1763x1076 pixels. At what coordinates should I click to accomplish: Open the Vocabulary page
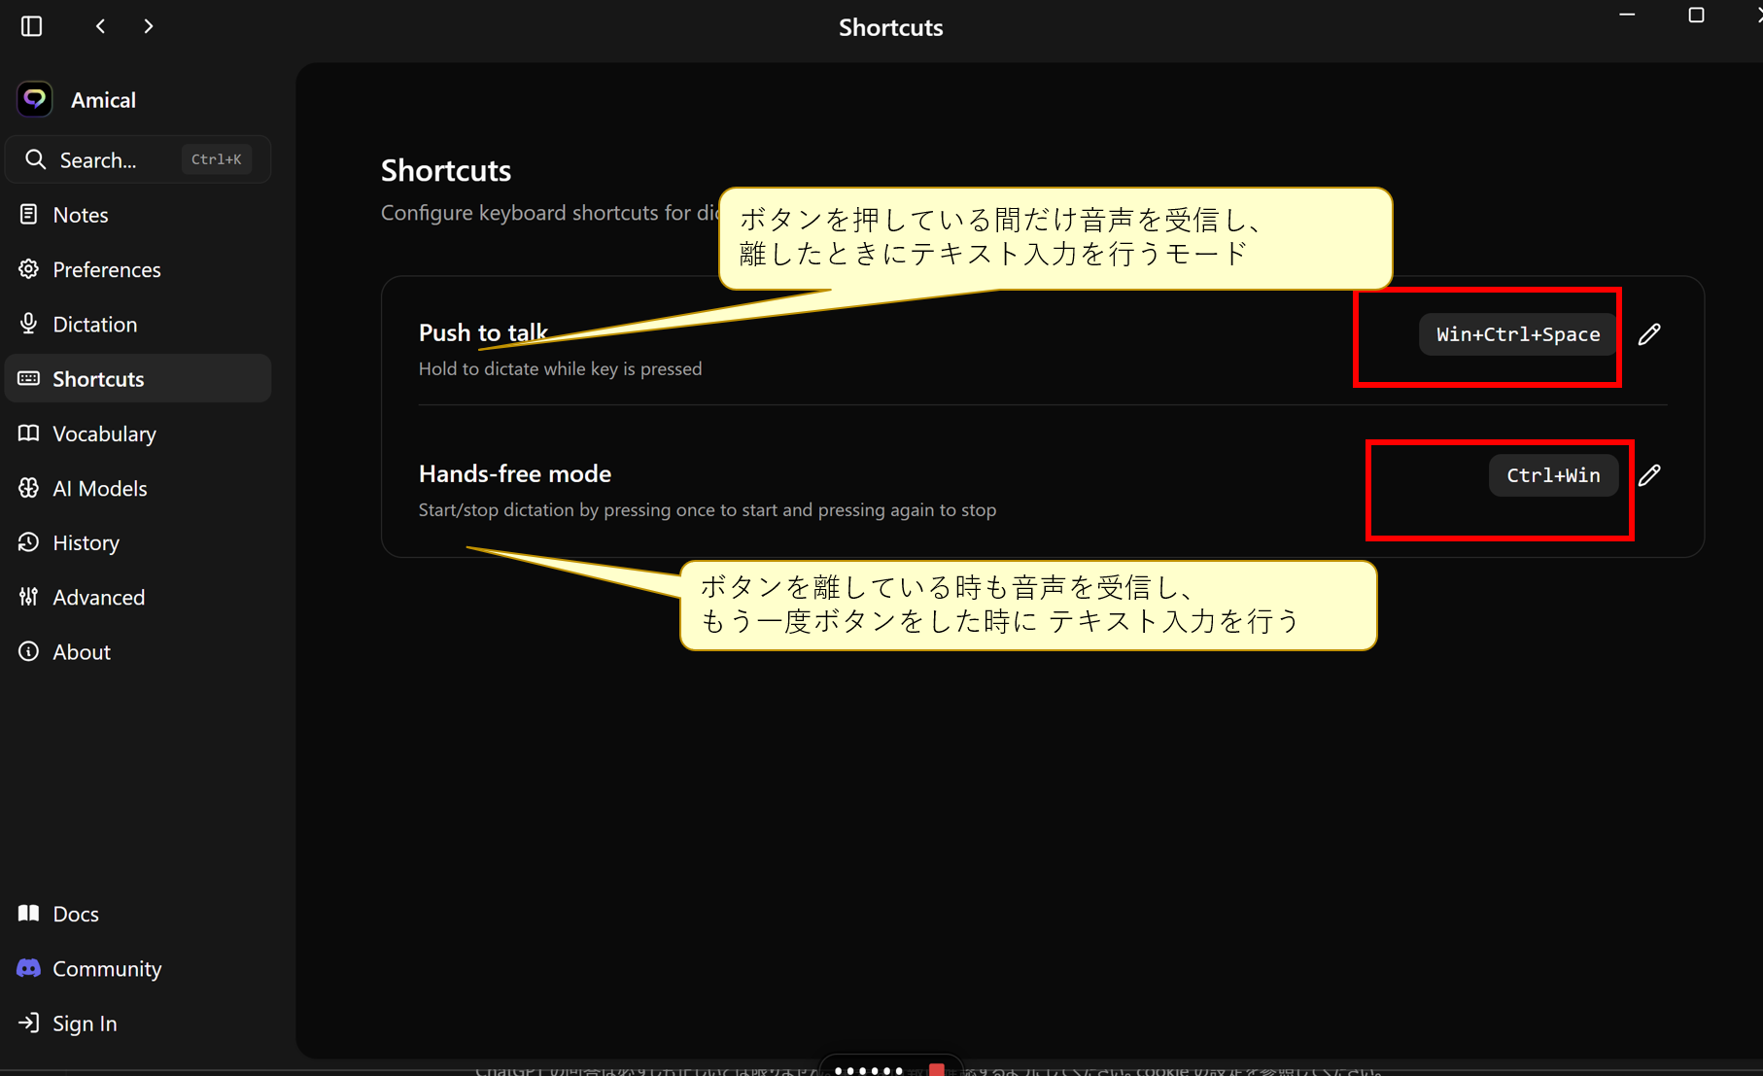[104, 434]
